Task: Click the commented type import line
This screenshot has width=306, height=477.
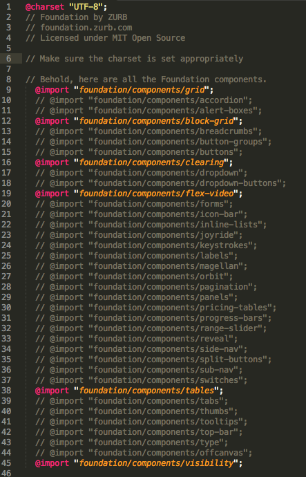Action: [131, 442]
